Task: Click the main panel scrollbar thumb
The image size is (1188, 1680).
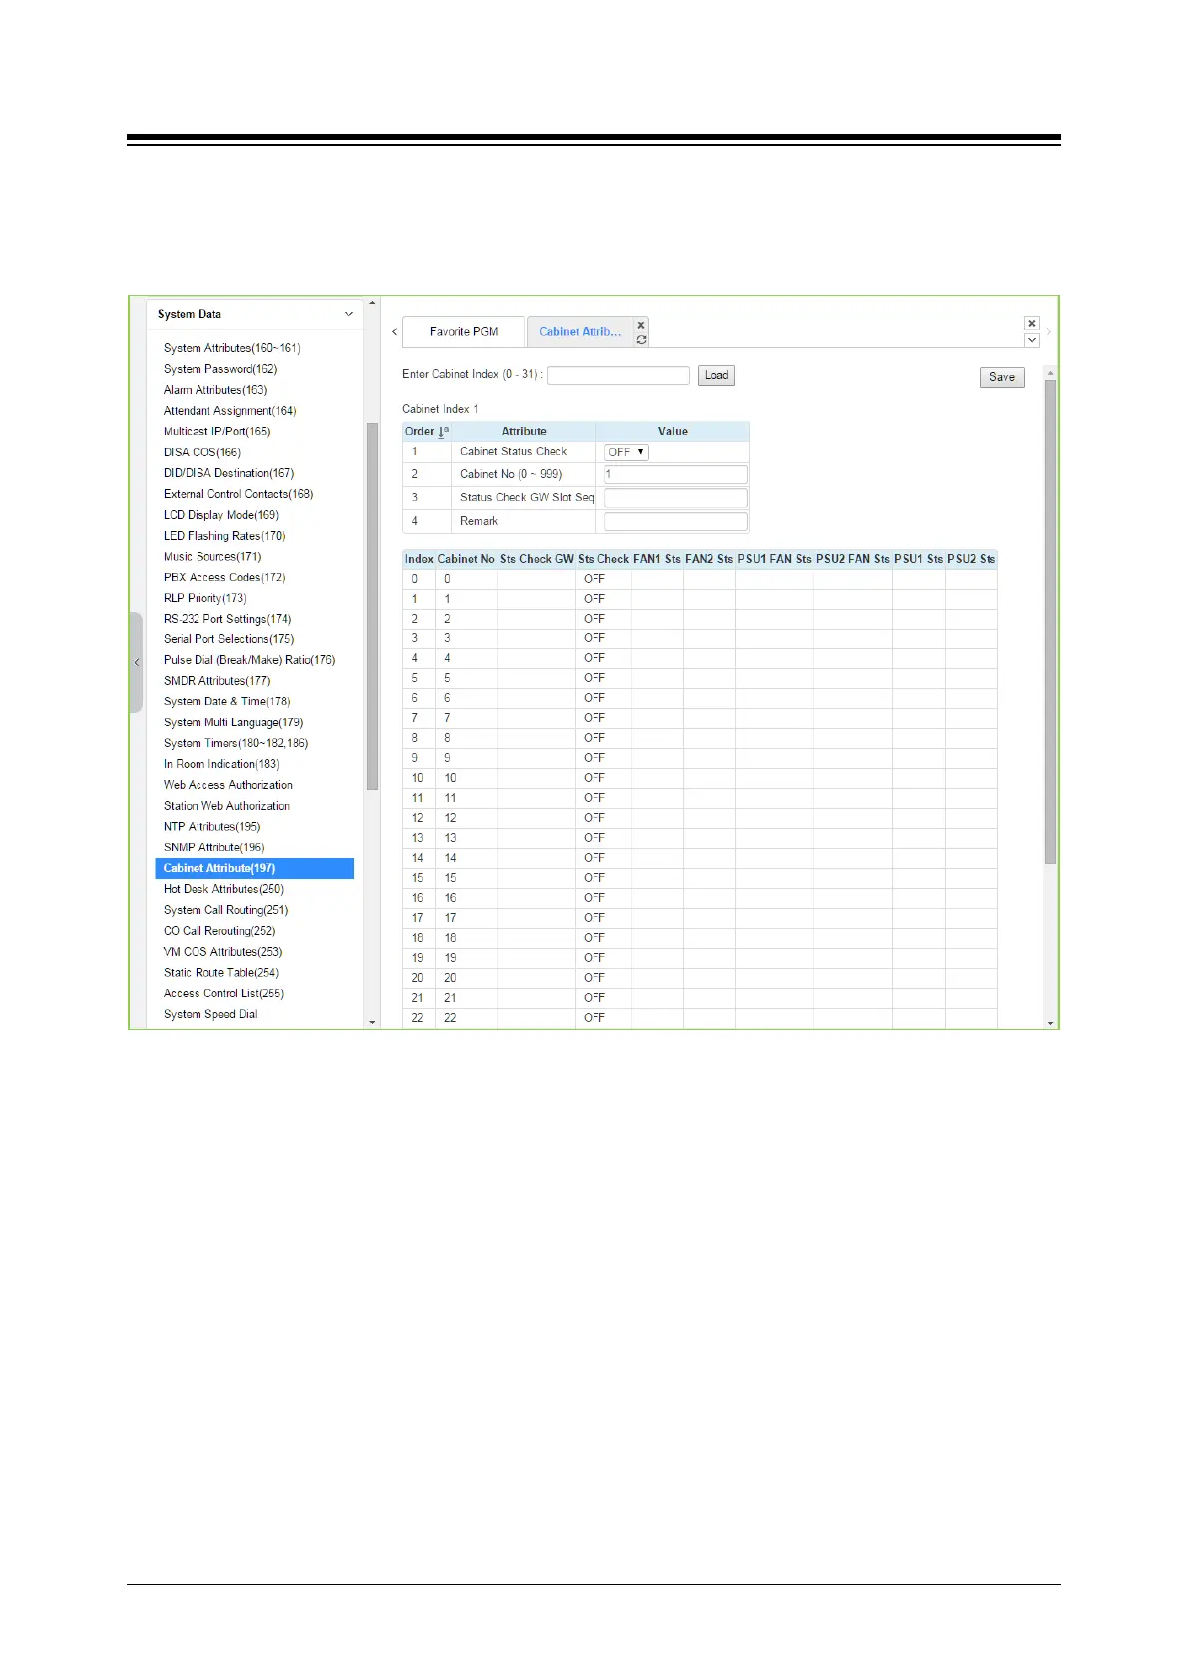Action: [1050, 622]
